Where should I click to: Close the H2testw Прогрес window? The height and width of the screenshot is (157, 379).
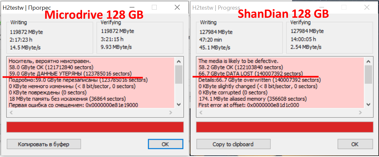tap(177, 7)
